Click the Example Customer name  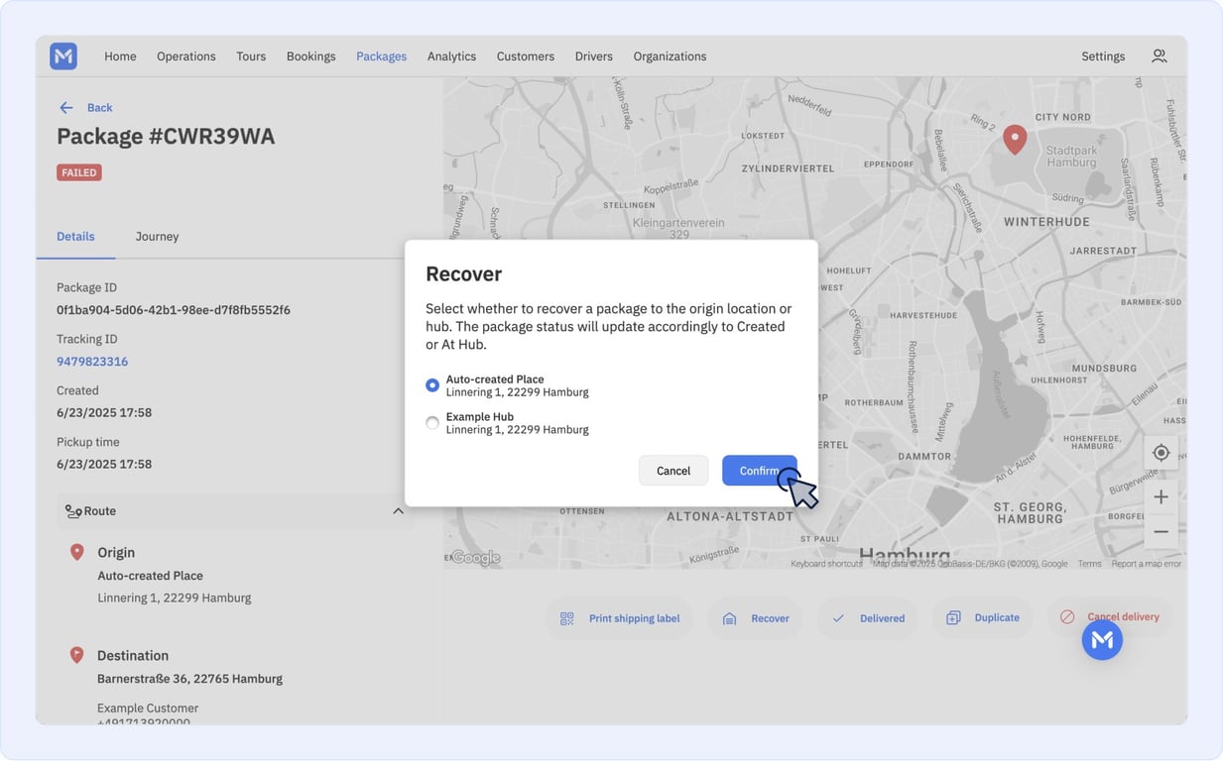[x=148, y=708]
